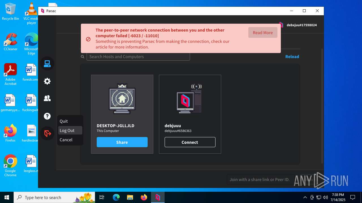Select the forestcom Word document icon
Viewport: 362px width, 203px height.
(x=31, y=72)
